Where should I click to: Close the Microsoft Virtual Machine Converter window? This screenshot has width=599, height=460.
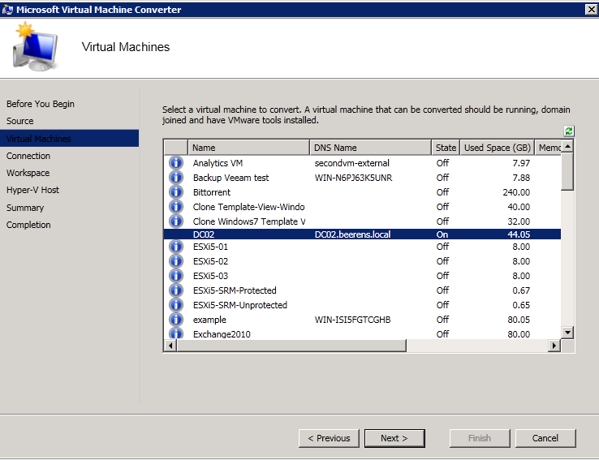(591, 9)
